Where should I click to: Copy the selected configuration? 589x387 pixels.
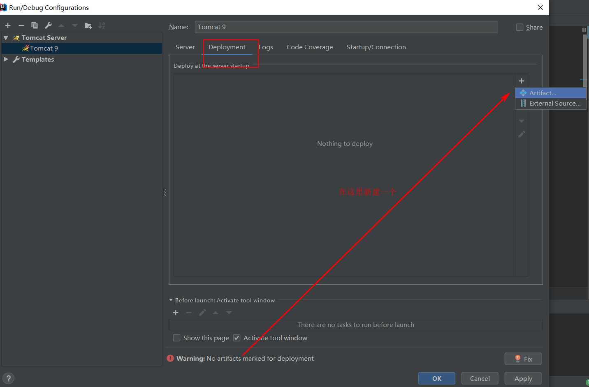click(35, 25)
